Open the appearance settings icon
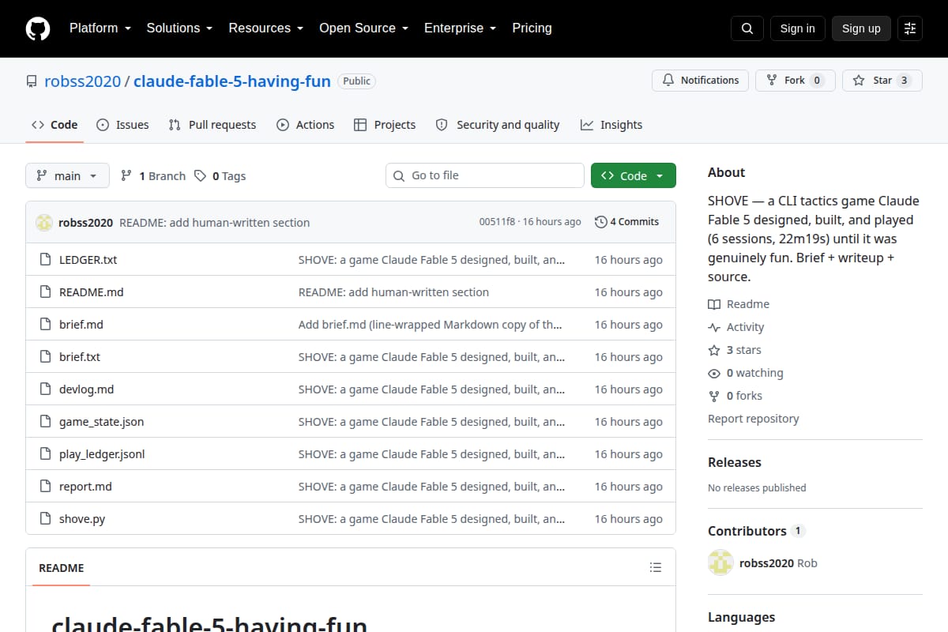The height and width of the screenshot is (632, 948). click(x=910, y=28)
